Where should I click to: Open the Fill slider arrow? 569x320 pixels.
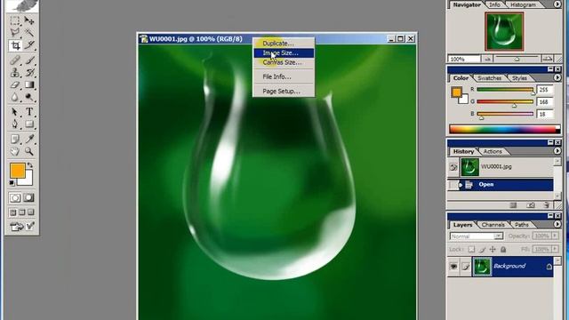[x=555, y=249]
